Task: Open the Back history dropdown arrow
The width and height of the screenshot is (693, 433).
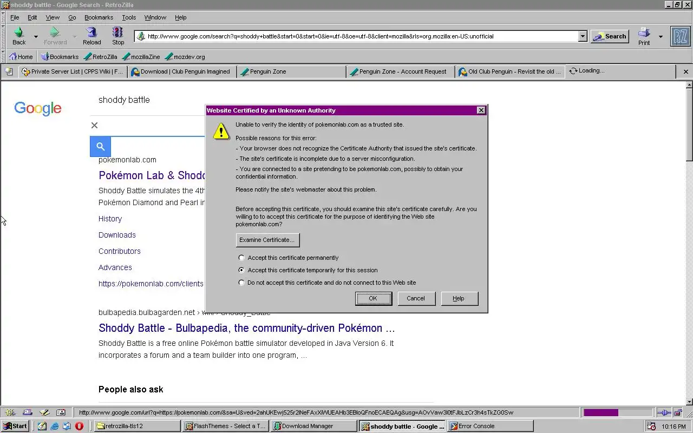Action: point(36,37)
